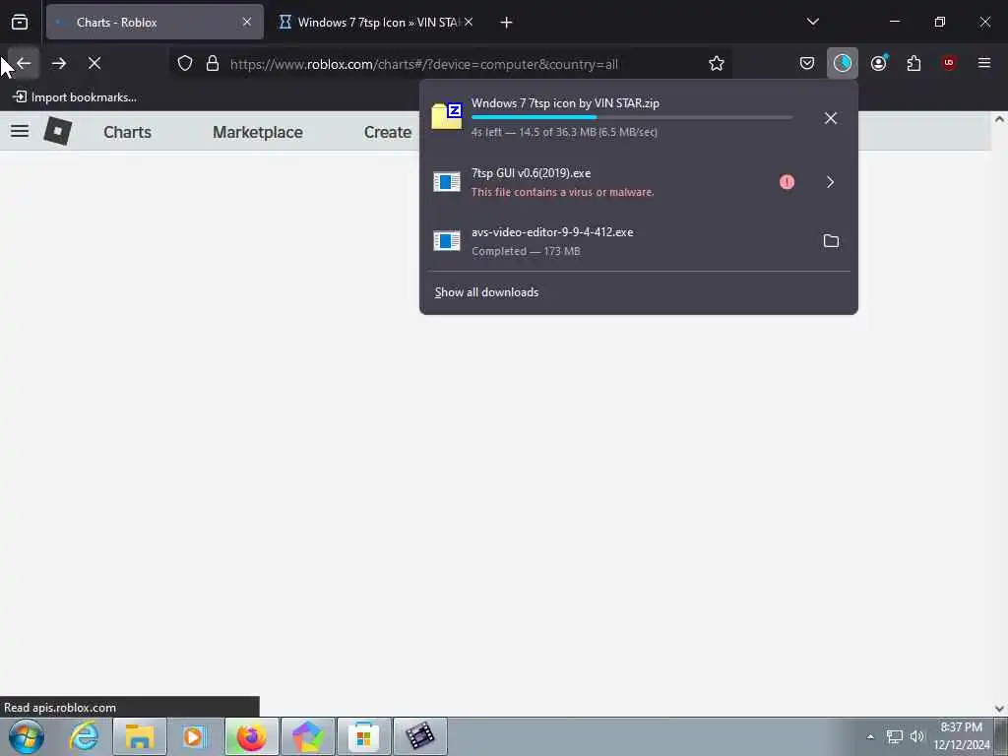Viewport: 1008px width, 756px height.
Task: Cancel the Windows 7 7tsp zip download
Action: (x=831, y=118)
